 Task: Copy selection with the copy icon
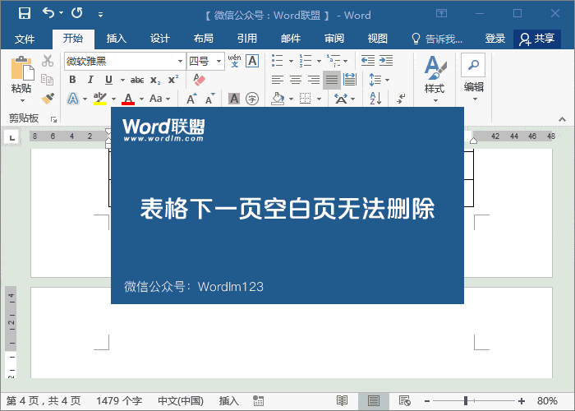pyautogui.click(x=48, y=80)
